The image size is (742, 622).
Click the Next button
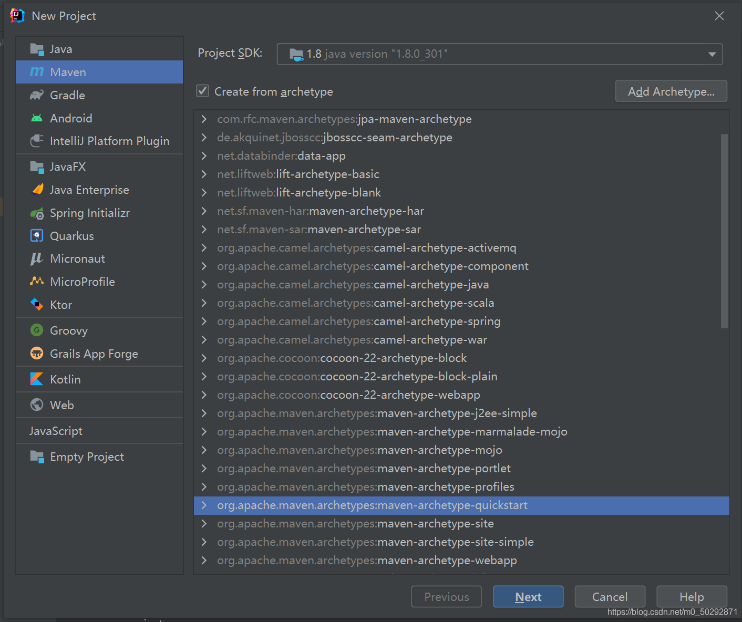click(528, 597)
